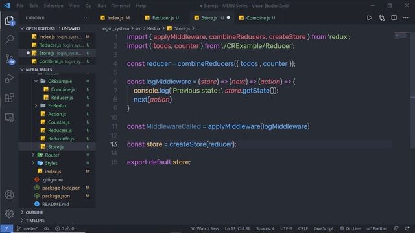Screen dimensions: 415x233
Task: Click the remote window indicator in status bar
Action: pos(6,228)
